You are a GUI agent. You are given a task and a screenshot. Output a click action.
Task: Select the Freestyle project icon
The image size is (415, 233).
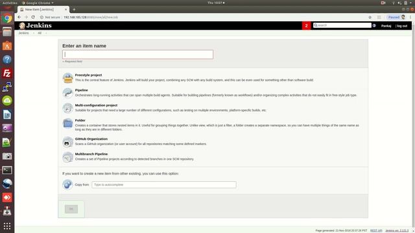point(67,78)
